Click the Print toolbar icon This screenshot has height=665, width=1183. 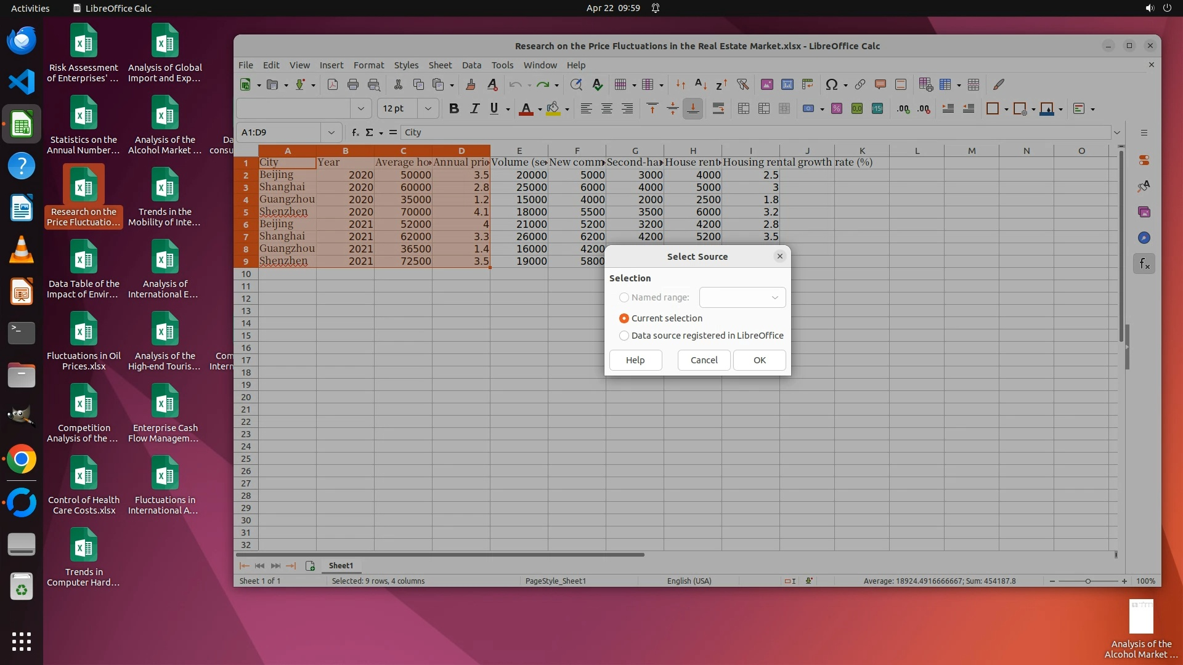click(x=353, y=84)
